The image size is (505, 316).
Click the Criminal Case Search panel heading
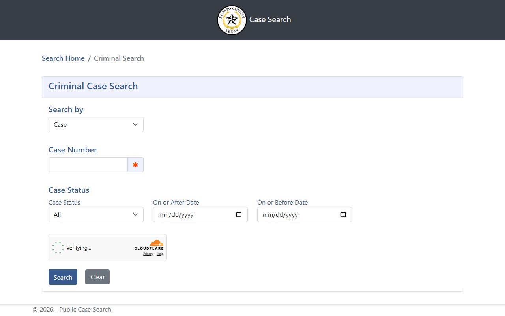click(x=93, y=86)
